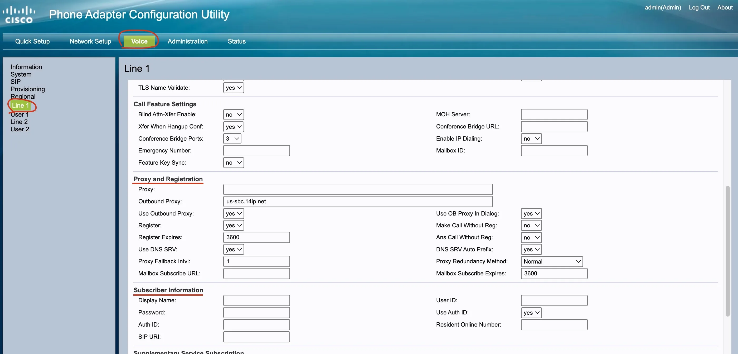Screen dimensions: 738x354
Task: Focus the Register Expires field
Action: click(256, 237)
